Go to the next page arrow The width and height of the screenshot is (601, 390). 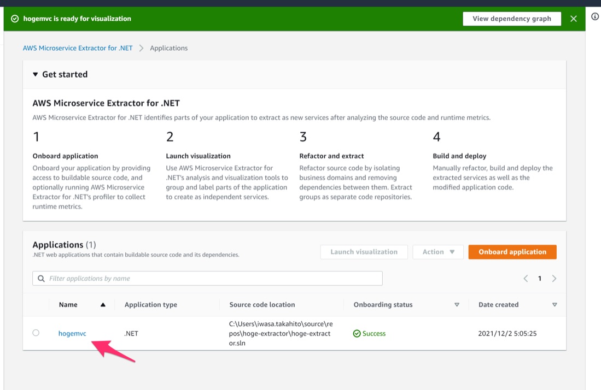(x=554, y=279)
